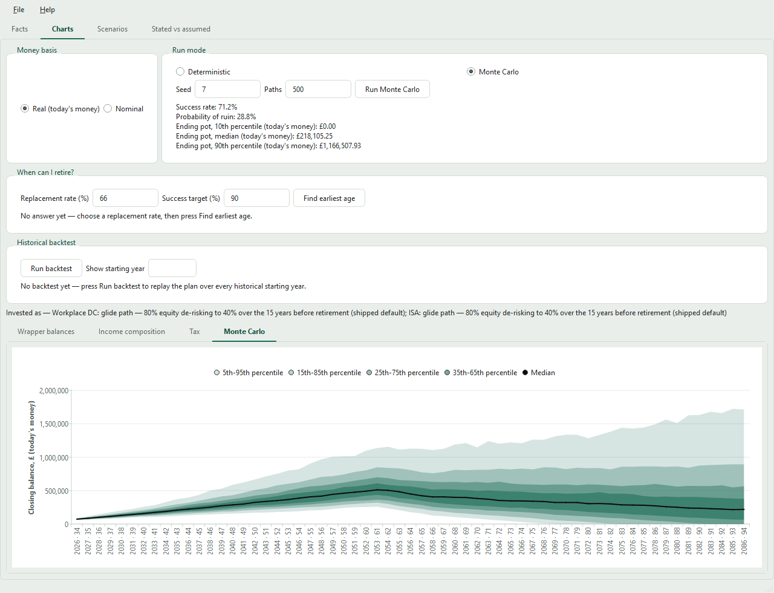Show the Wrapper balances chart tab
This screenshot has width=774, height=593.
click(x=46, y=332)
